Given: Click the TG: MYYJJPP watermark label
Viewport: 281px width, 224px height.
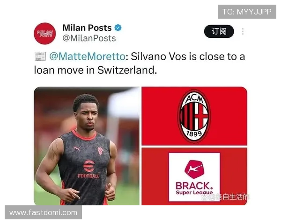Looking at the screenshot, I should pos(247,12).
